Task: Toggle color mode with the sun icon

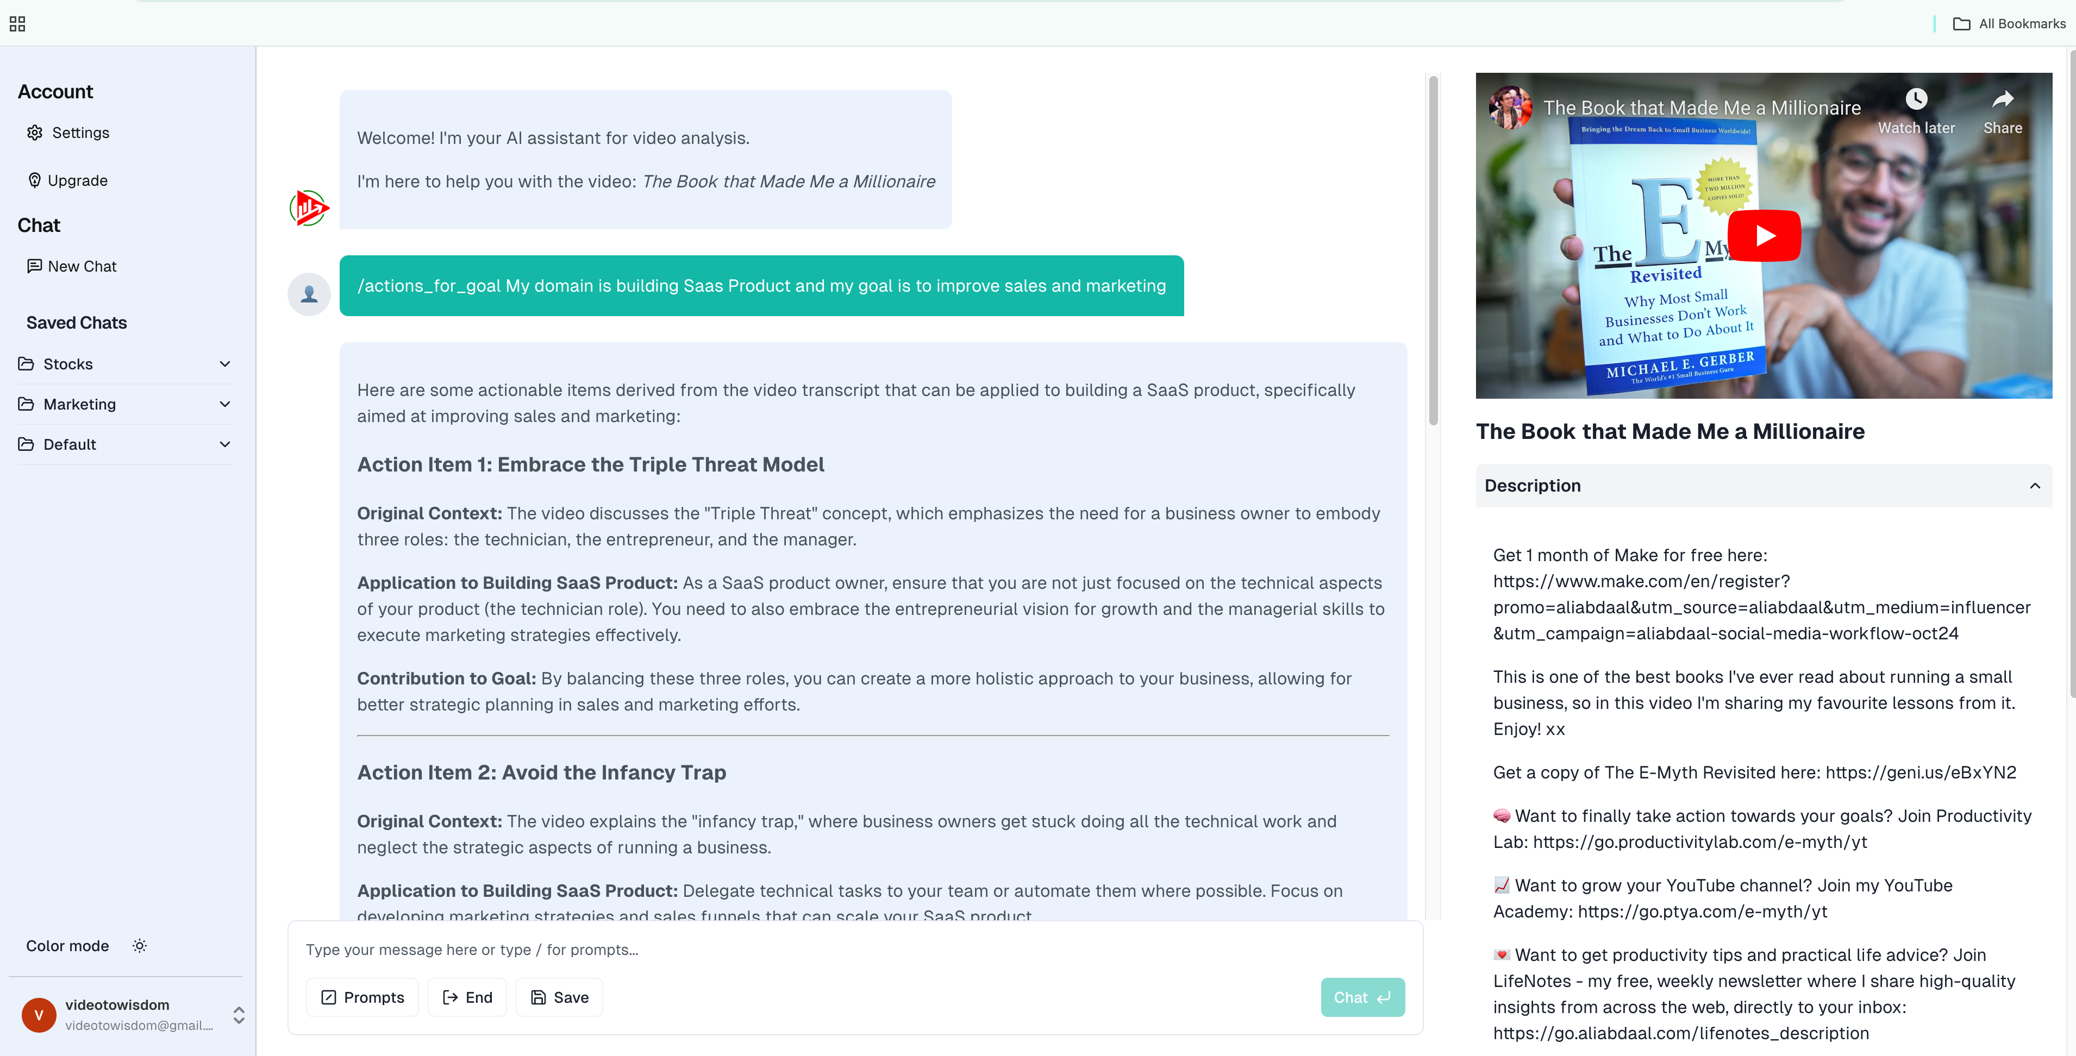Action: coord(140,946)
